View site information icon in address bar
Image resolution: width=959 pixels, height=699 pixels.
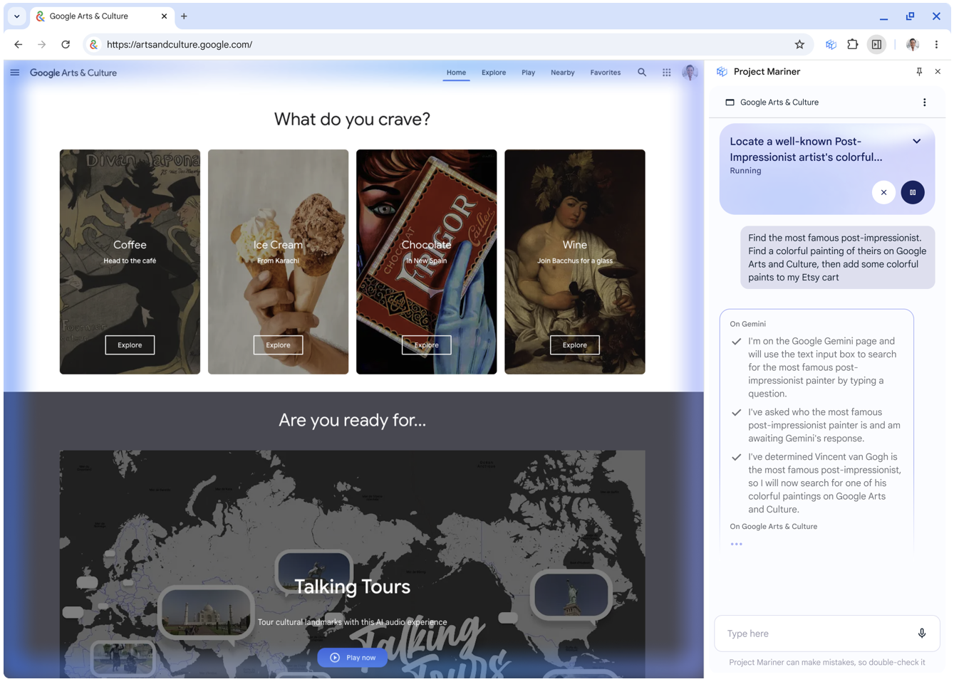(x=93, y=44)
